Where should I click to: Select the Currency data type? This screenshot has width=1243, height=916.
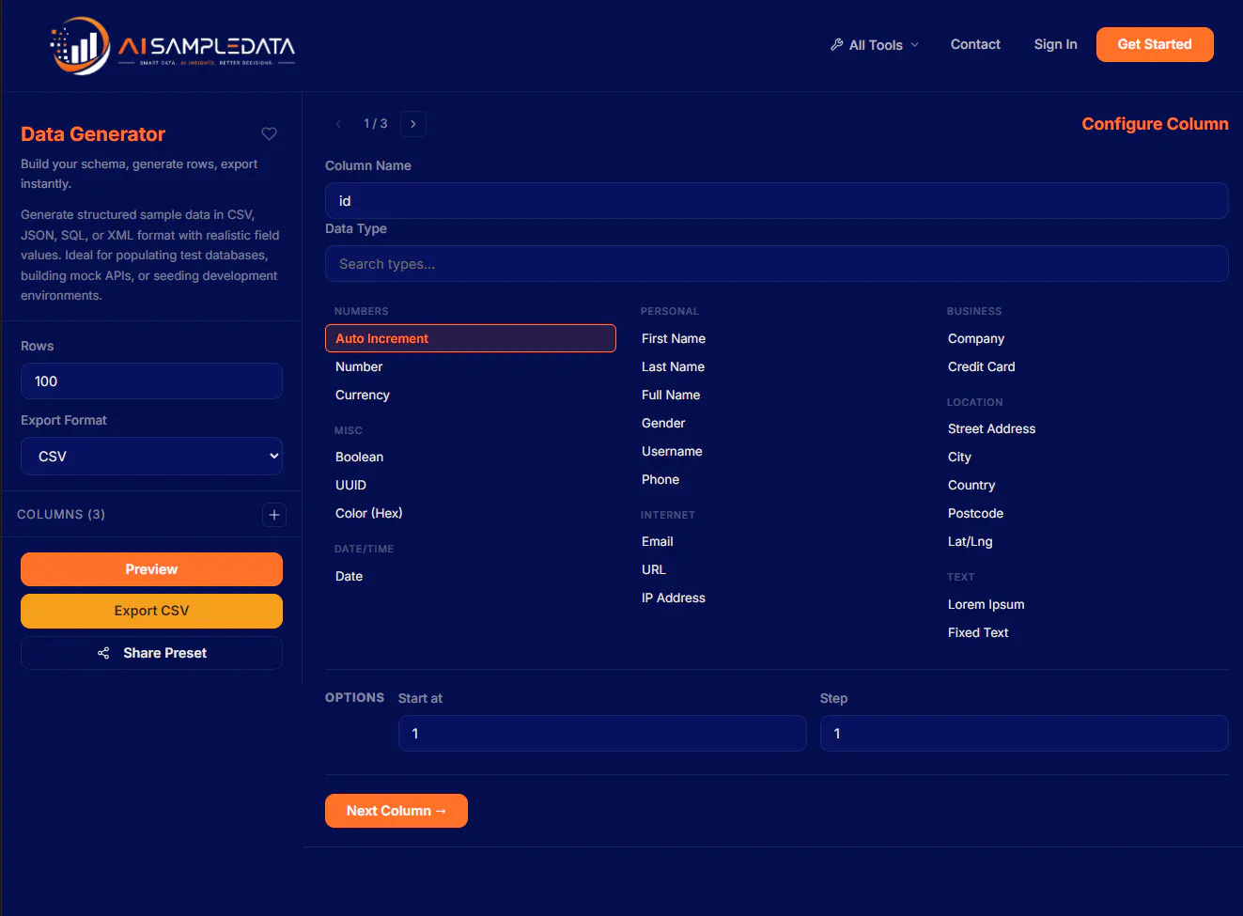coord(363,396)
